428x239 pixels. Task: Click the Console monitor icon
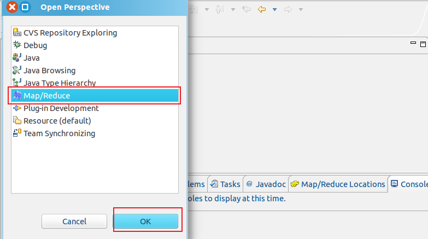[x=394, y=184]
